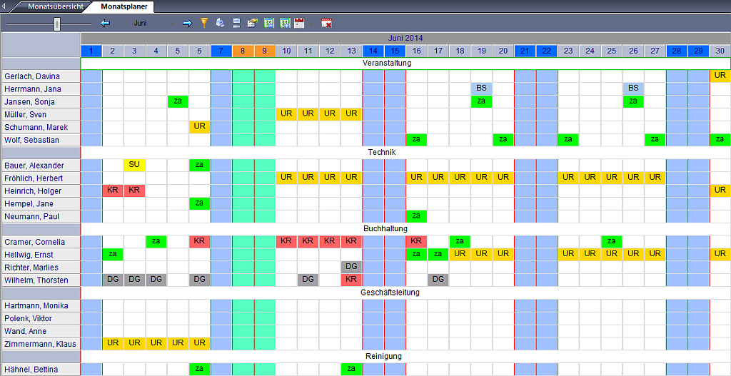
Task: Select employee Wolf, Sebastian
Action: coord(41,140)
